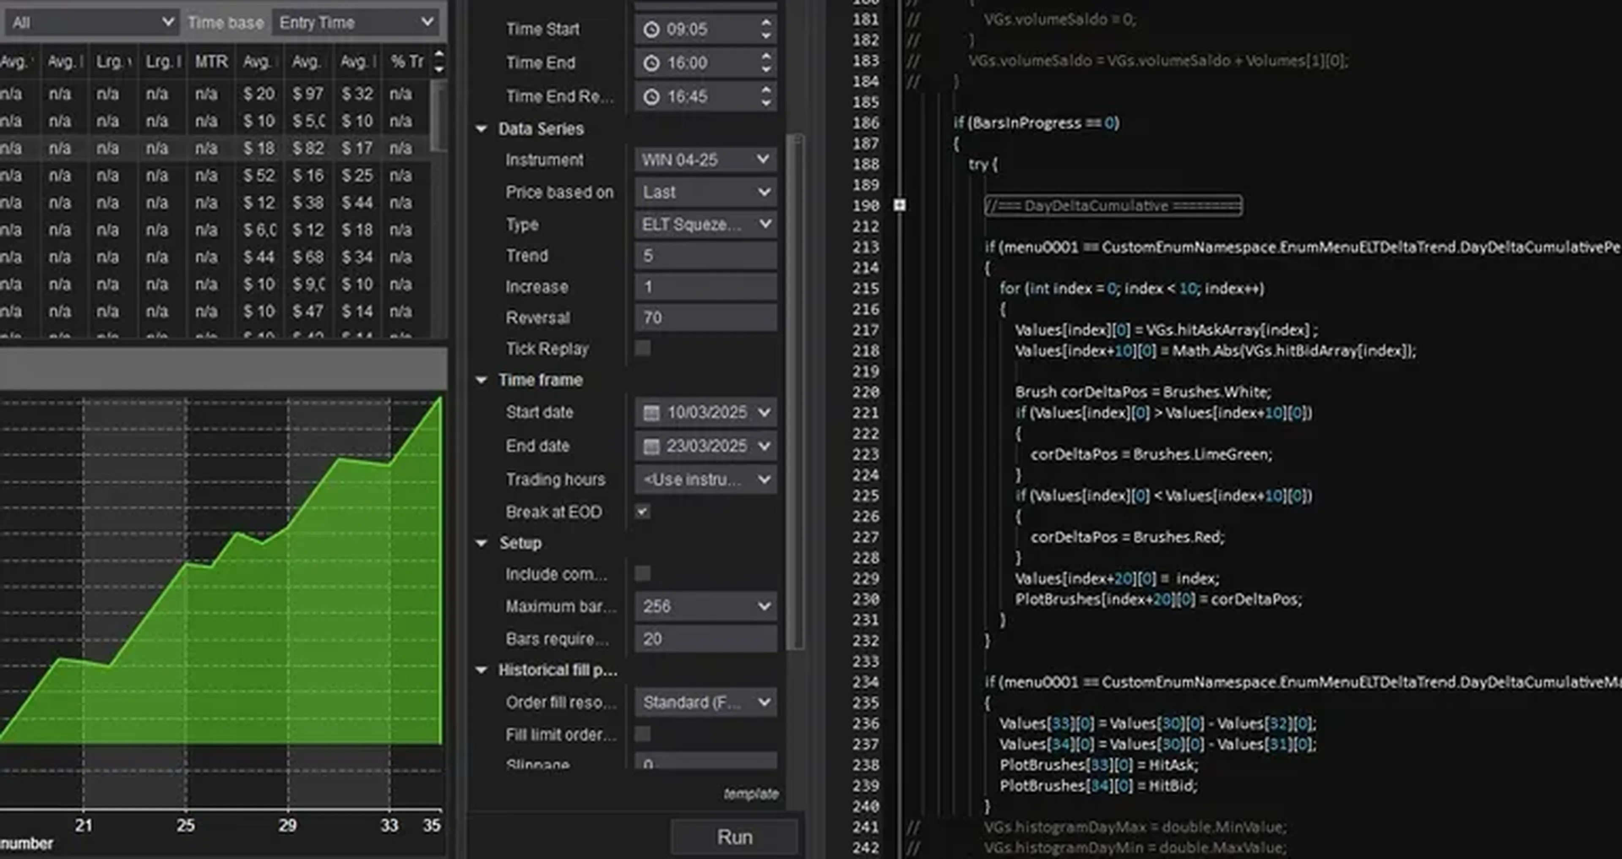
Task: Click the Run button
Action: tap(734, 837)
